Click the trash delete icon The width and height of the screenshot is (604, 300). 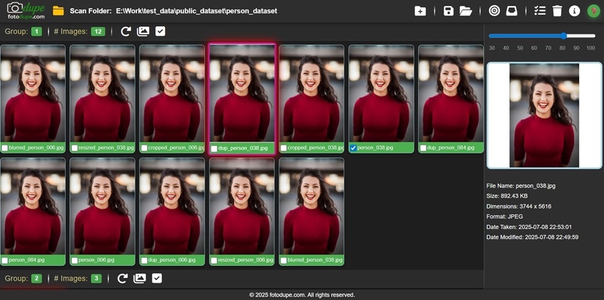click(x=557, y=11)
